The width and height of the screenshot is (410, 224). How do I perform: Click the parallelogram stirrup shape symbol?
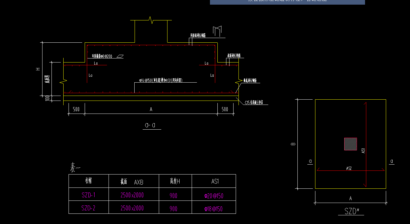pos(120,56)
